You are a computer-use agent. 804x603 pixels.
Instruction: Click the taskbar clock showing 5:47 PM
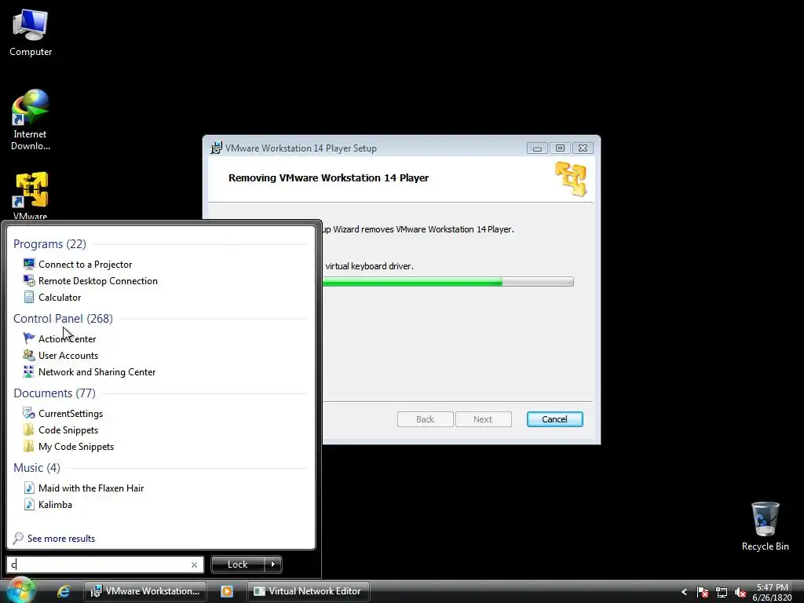coord(773,592)
